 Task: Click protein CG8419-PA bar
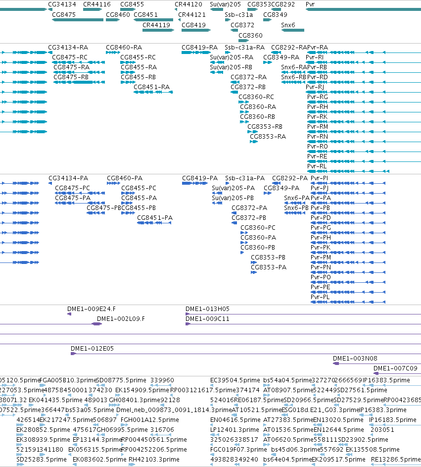[x=195, y=183]
